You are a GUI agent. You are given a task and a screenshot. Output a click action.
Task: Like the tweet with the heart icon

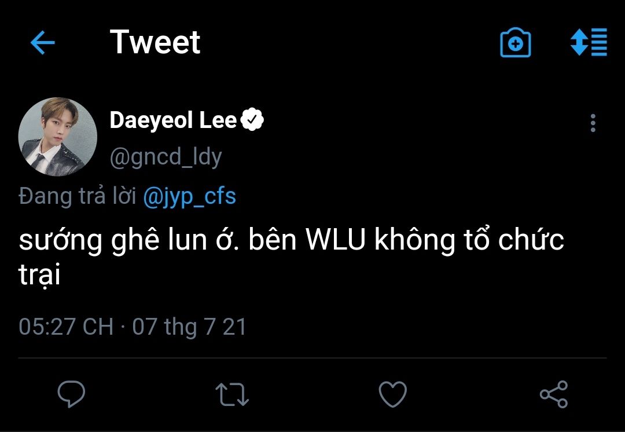[x=392, y=394]
